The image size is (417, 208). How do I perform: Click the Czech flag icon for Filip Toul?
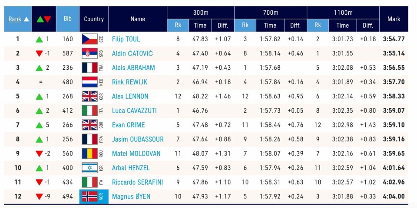[x=89, y=39]
